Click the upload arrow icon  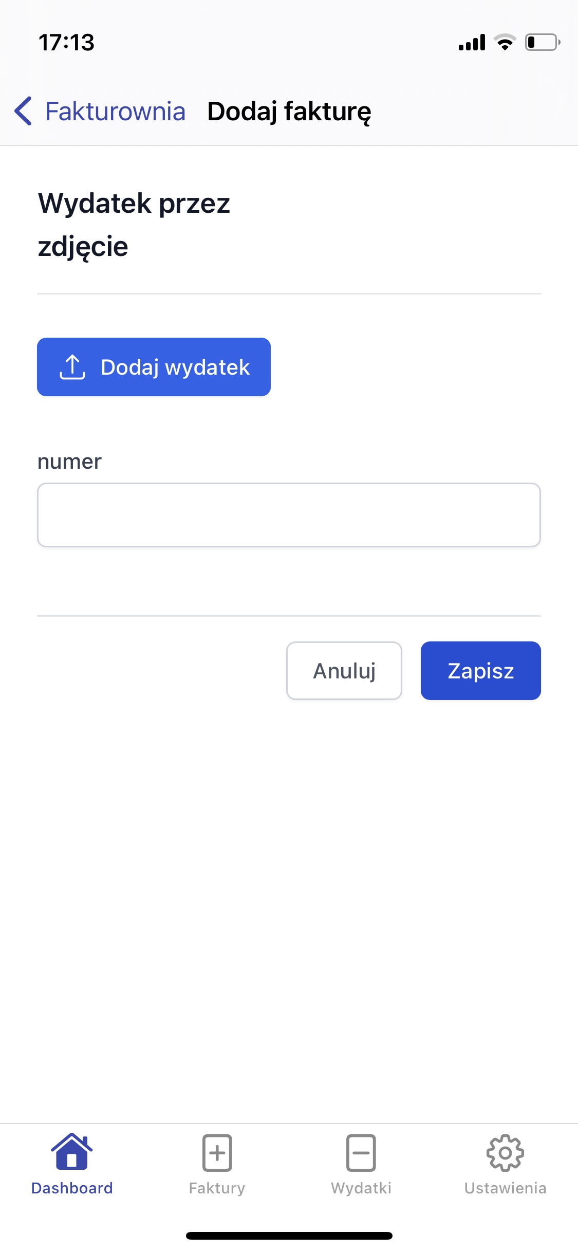tap(72, 367)
